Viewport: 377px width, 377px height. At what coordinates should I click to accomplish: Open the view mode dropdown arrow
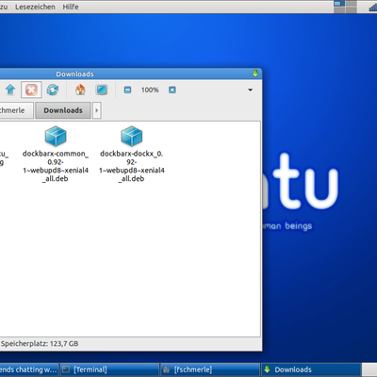251,90
